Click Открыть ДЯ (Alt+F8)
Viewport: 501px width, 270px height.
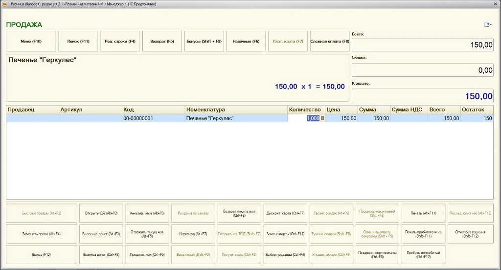[101, 213]
